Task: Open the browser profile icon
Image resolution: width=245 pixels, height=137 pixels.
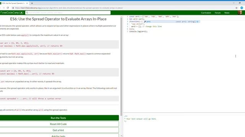Action: [x=242, y=8]
